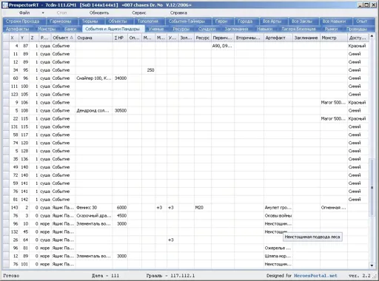Sort by the Заклинание column header
The width and height of the screenshot is (379, 281).
click(306, 38)
